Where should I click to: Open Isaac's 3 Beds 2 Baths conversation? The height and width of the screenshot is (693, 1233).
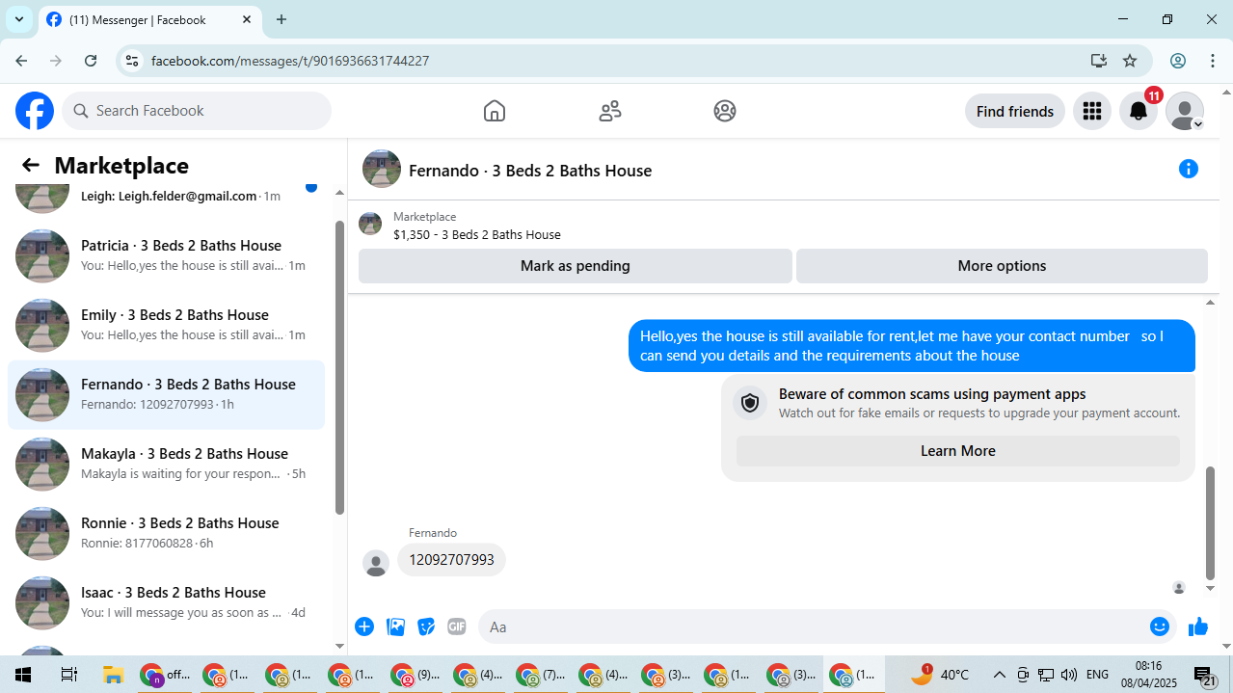click(x=166, y=603)
